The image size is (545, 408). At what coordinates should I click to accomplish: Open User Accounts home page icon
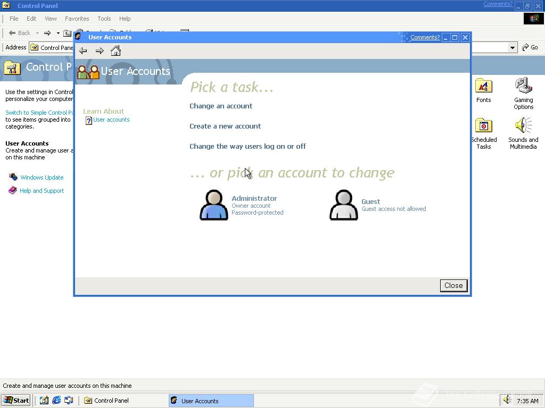click(x=115, y=51)
